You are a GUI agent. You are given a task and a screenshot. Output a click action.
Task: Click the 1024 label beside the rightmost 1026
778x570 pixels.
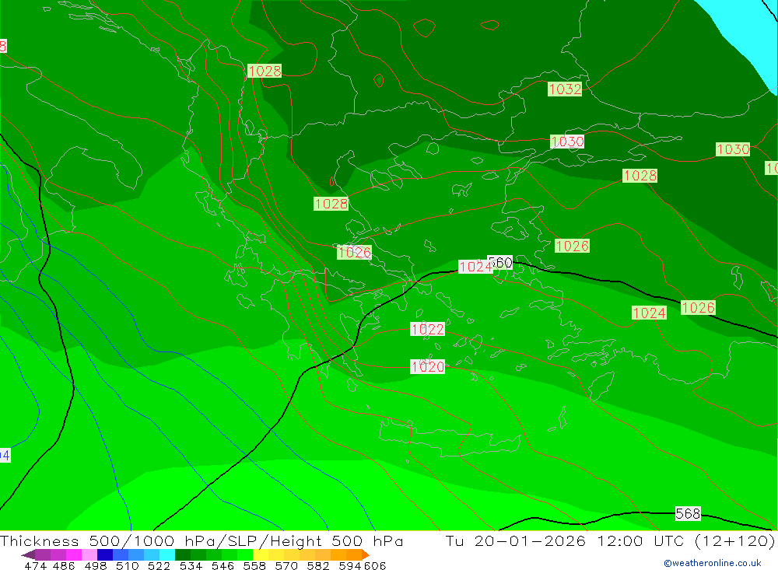(649, 313)
